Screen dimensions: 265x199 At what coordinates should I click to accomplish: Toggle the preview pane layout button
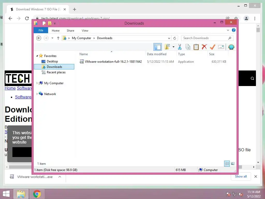[158, 47]
